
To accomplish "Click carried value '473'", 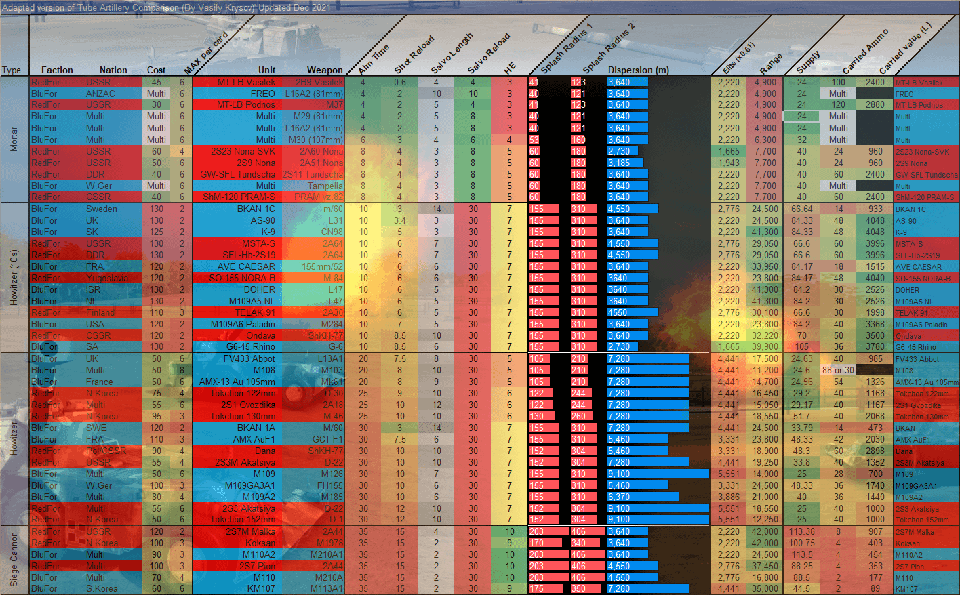I will (x=875, y=428).
